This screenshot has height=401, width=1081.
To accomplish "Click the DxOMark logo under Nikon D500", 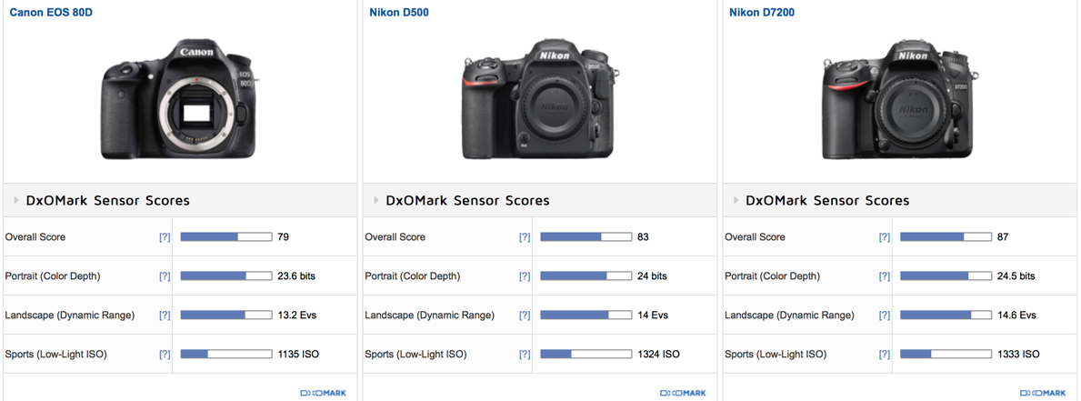I will point(683,394).
